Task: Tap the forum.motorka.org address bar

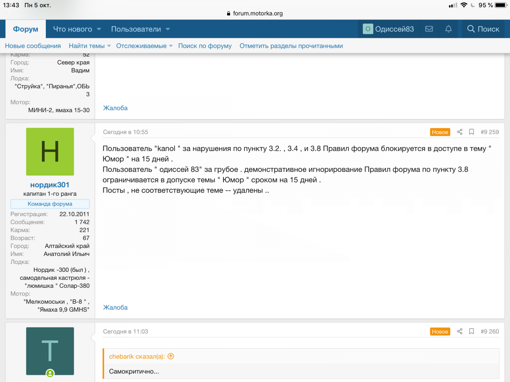Action: (x=255, y=13)
